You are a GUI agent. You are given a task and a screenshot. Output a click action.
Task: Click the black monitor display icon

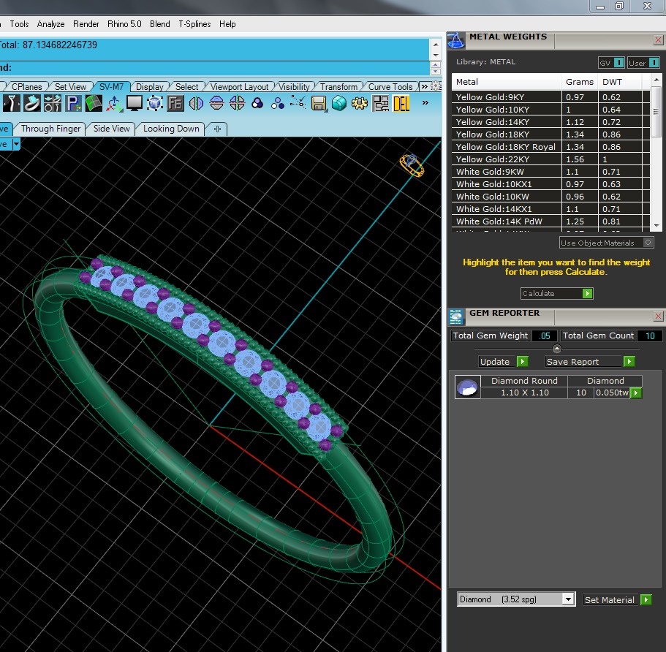135,103
